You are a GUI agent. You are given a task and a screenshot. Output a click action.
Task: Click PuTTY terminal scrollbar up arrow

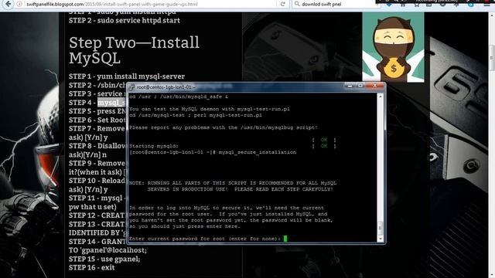pos(380,97)
